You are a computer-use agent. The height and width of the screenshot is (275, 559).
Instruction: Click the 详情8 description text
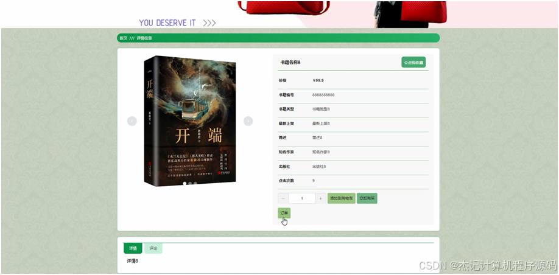tap(132, 261)
